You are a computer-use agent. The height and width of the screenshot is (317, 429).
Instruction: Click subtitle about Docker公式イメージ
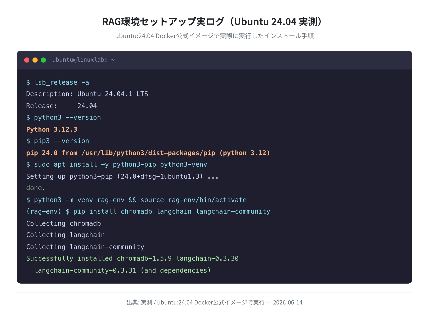tap(214, 36)
